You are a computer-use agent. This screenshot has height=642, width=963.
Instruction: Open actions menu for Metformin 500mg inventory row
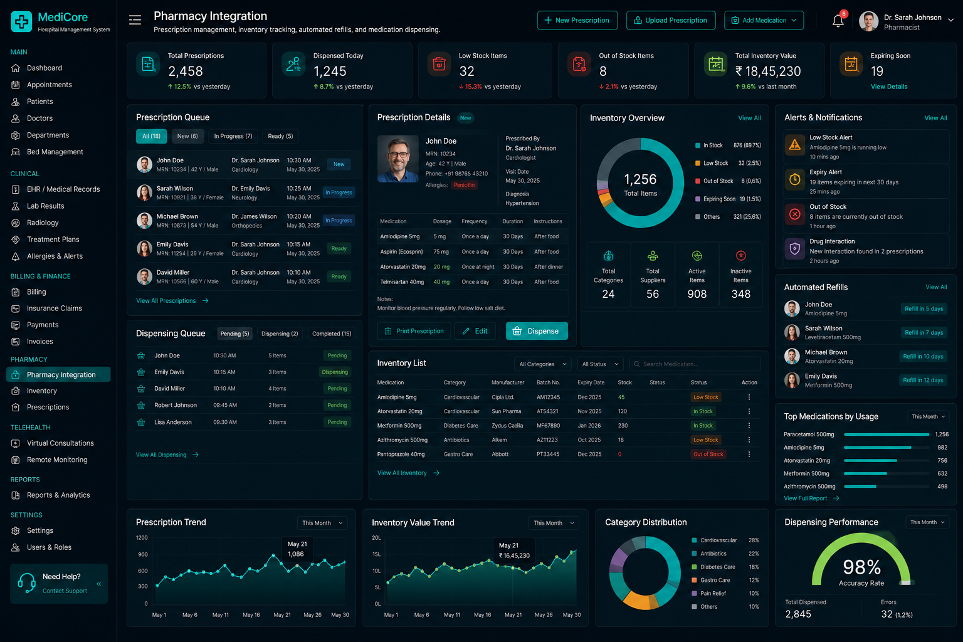749,426
